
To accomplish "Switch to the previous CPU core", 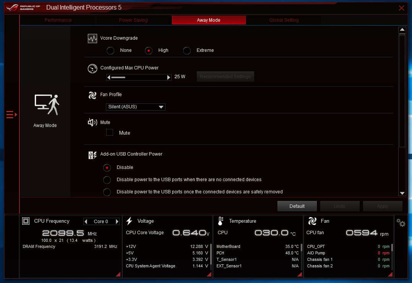I will [86, 222].
